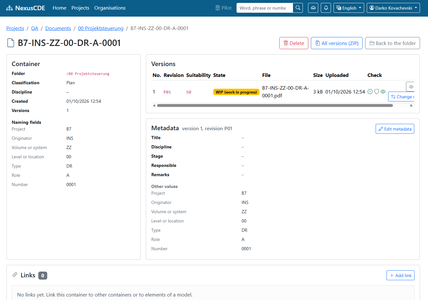The image size is (428, 300).
Task: Click the search magnifier button
Action: 298,8
